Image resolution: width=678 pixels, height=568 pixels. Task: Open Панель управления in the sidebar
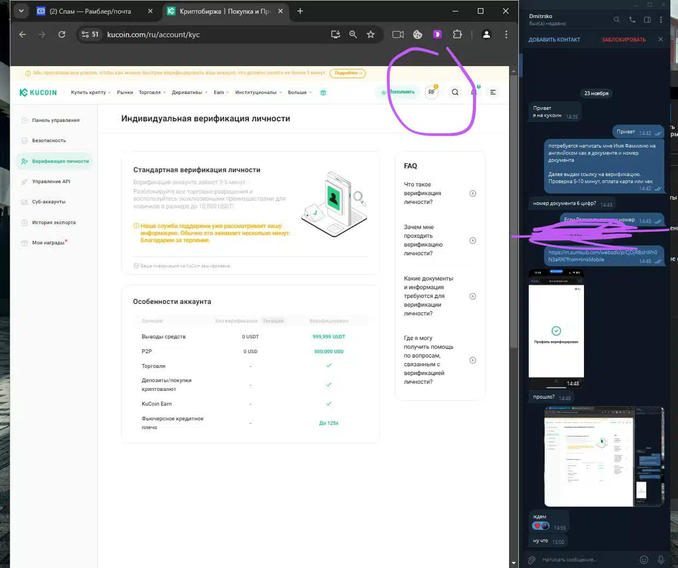[x=55, y=120]
